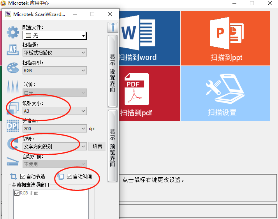The height and width of the screenshot is (219, 278).
Task: Click the gear icon beside 配置文件
Action: tap(13, 32)
